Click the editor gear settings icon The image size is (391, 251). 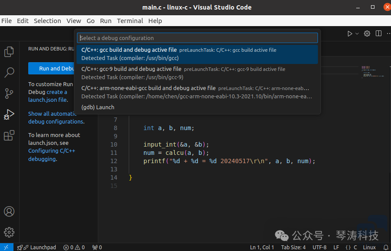point(367,33)
